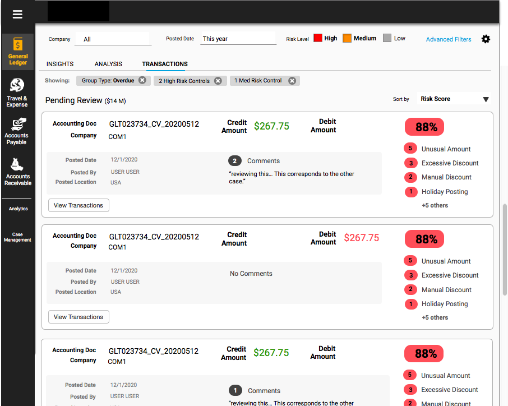
Task: Remove the 1 Med Risk Control filter chip
Action: point(292,81)
